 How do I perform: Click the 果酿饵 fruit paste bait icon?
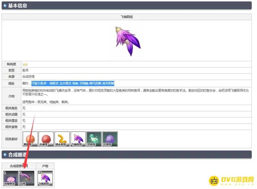tap(30, 139)
